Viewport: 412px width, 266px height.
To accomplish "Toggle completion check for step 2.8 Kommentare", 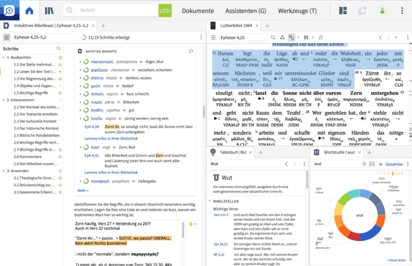I will tap(60, 156).
